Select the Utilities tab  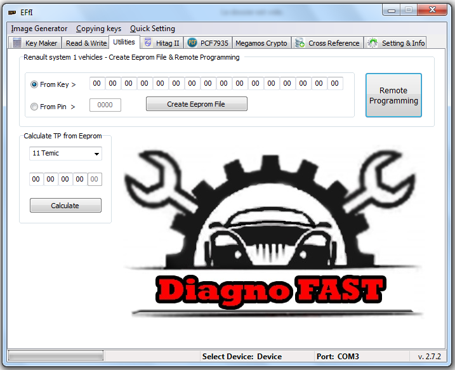124,42
